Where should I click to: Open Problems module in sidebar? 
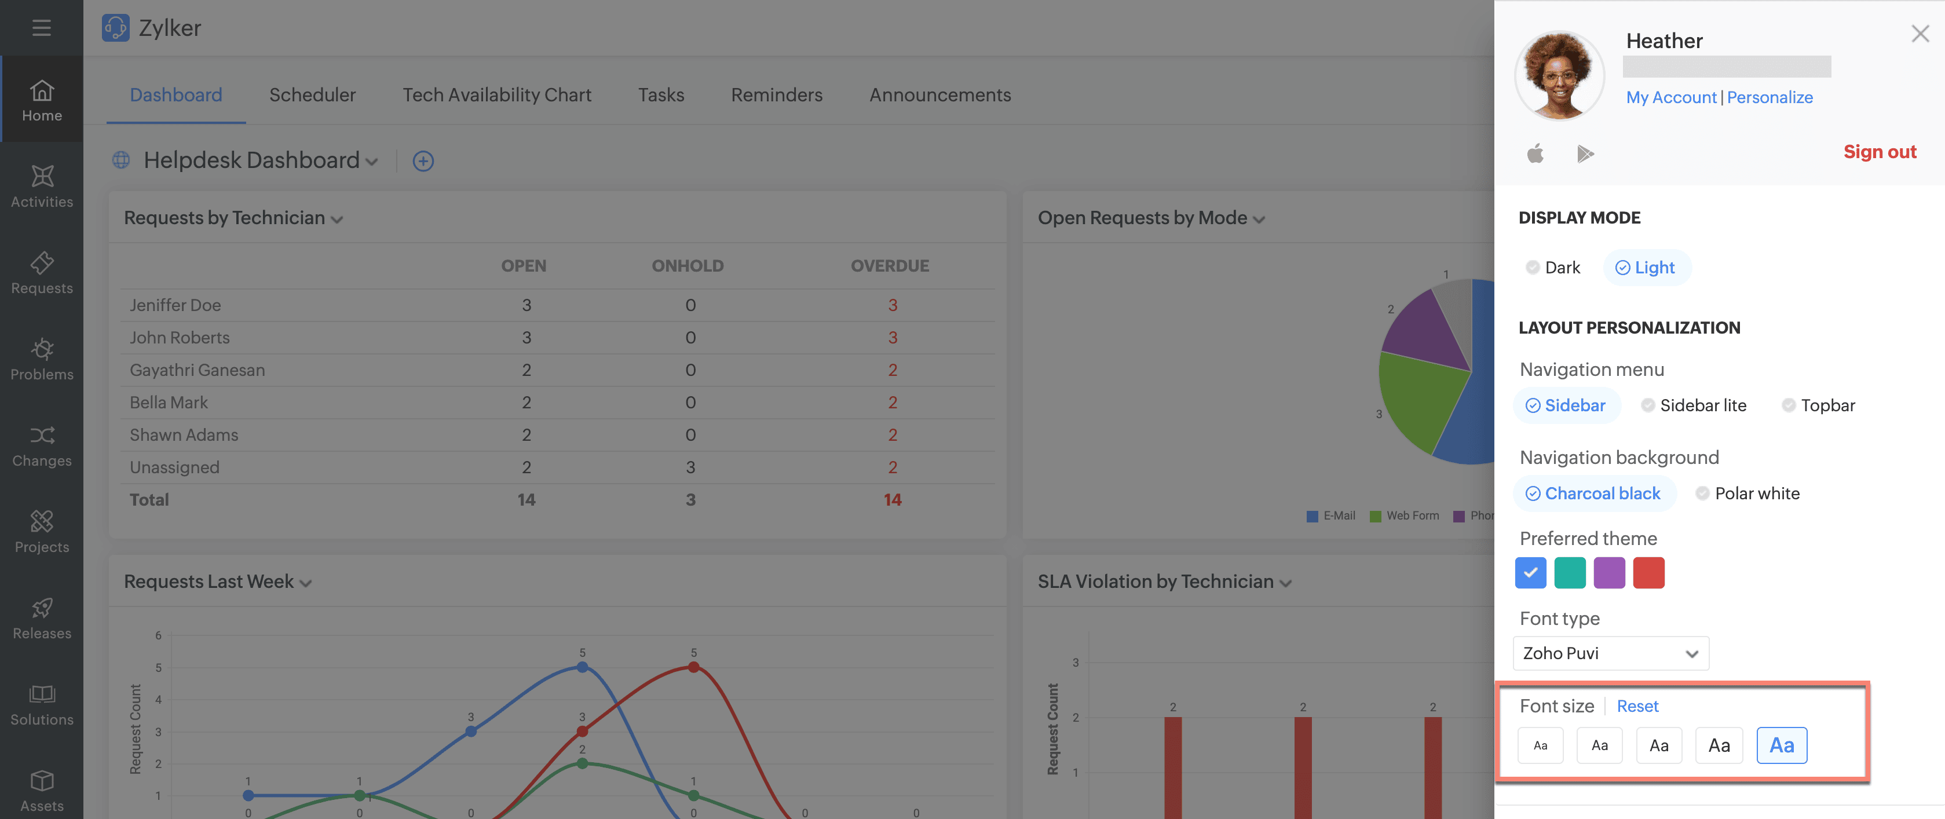pyautogui.click(x=42, y=359)
